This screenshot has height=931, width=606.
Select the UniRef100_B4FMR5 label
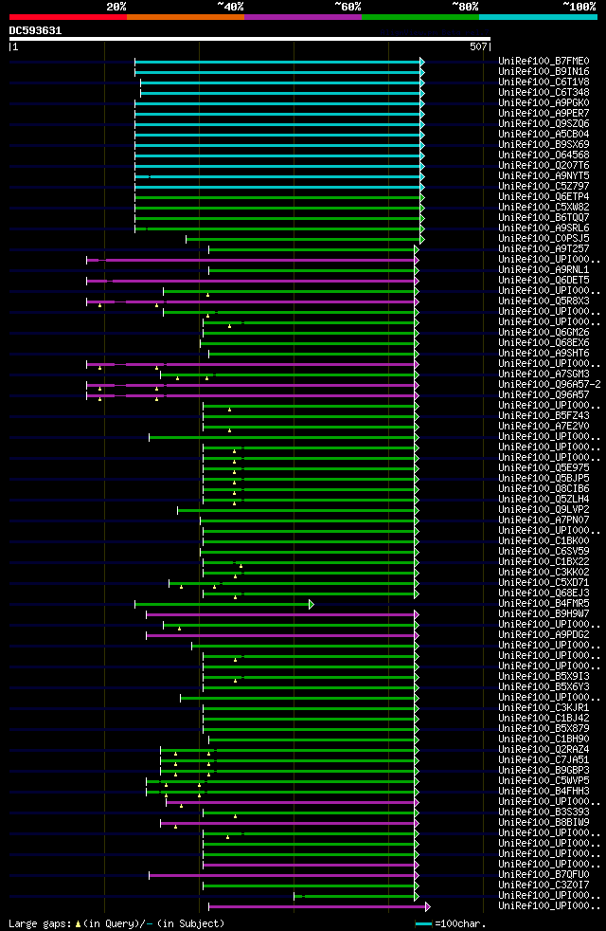point(544,604)
